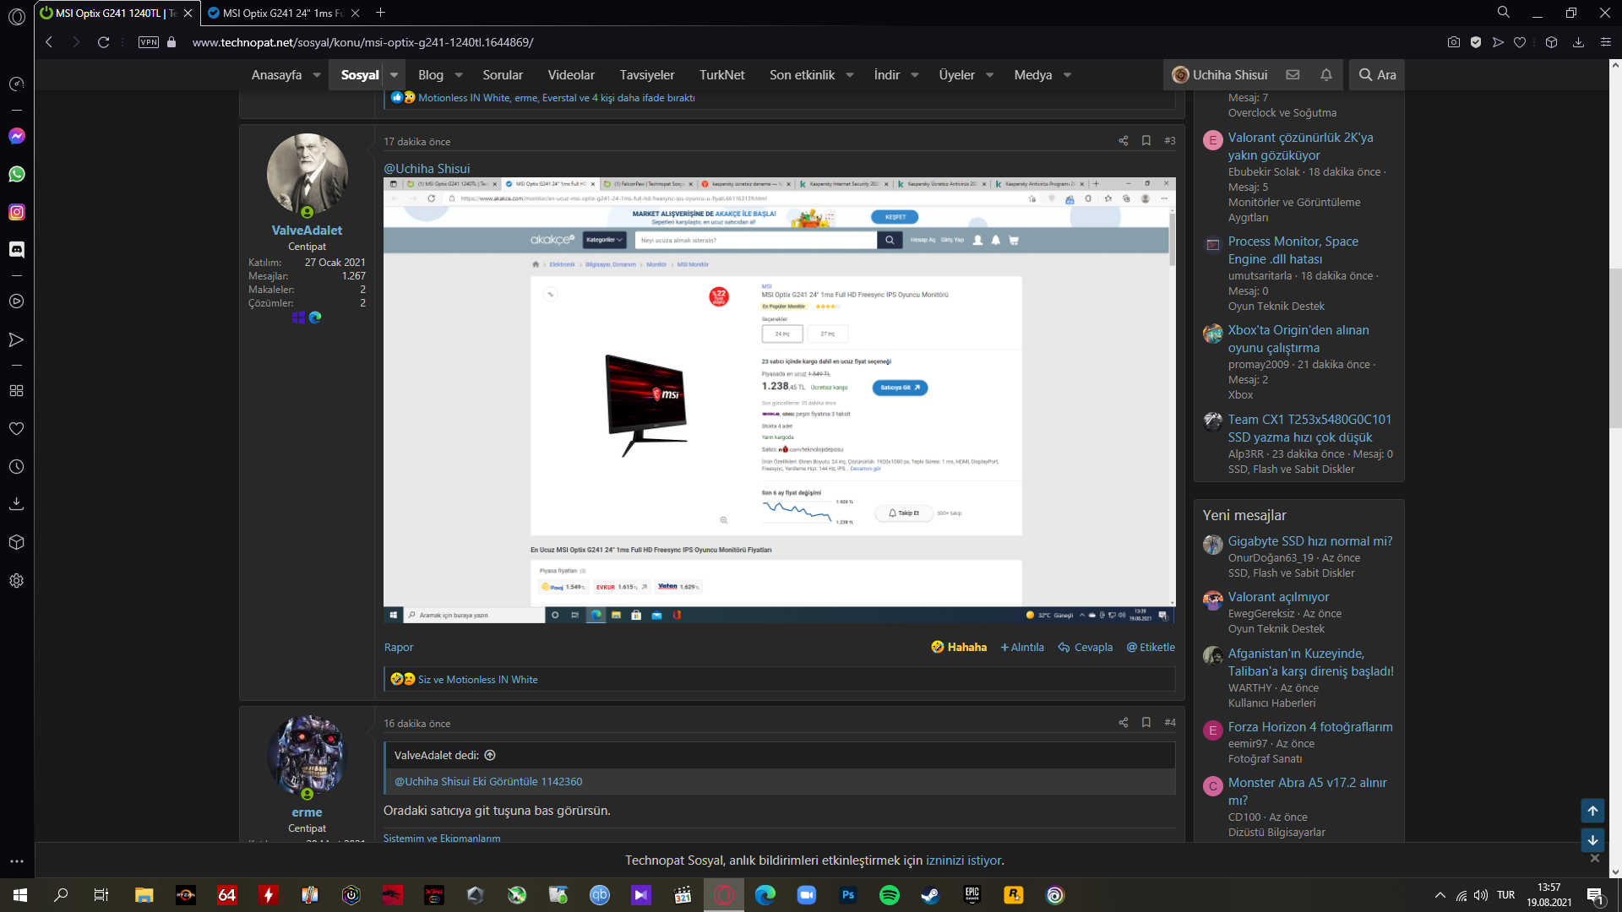Image resolution: width=1622 pixels, height=912 pixels.
Task: Toggle Hahaha reaction on post
Action: 959,648
